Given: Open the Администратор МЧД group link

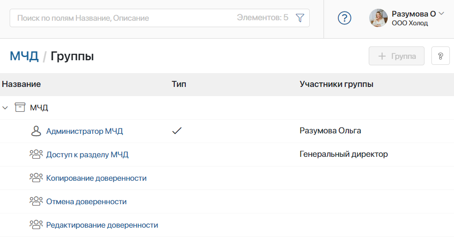Looking at the screenshot, I should (x=84, y=131).
